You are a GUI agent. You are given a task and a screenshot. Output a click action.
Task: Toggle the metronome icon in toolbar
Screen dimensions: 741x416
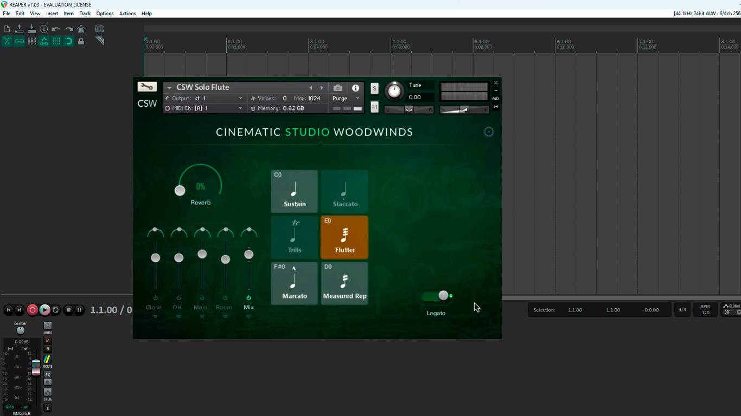(x=81, y=29)
